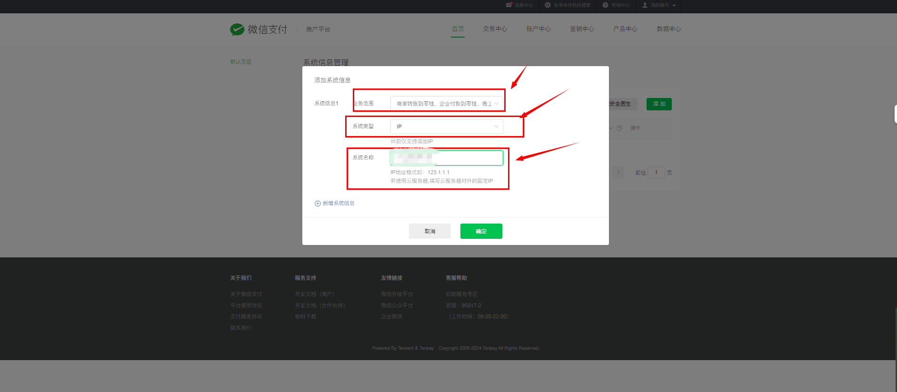This screenshot has width=897, height=392.
Task: Open the 账户中心 tab
Action: tap(538, 29)
